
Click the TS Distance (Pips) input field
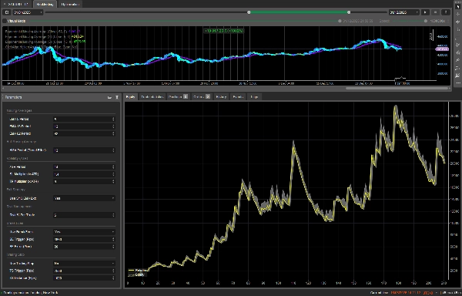(84, 278)
